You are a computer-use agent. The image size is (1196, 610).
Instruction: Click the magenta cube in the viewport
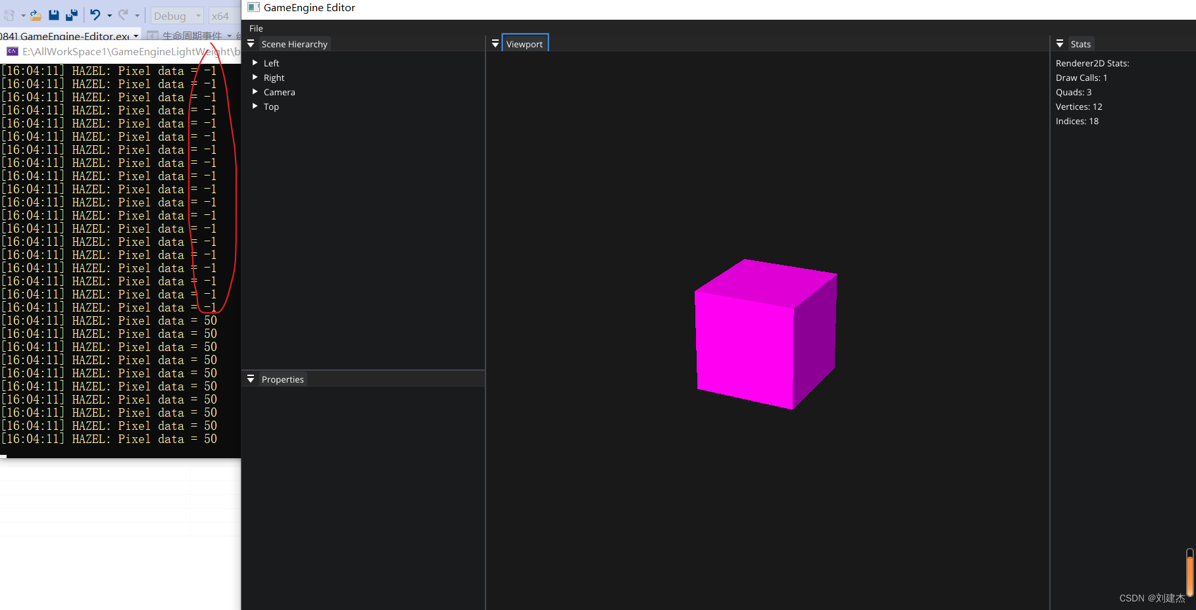point(765,334)
